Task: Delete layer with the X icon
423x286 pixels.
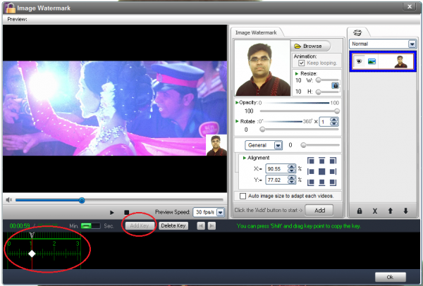Action: (375, 211)
